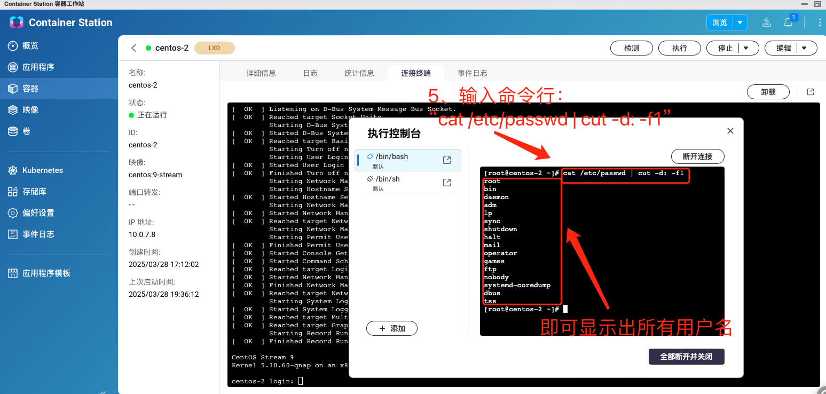Viewport: 826px width, 394px height.
Task: Select 容器 in the sidebar
Action: 59,89
